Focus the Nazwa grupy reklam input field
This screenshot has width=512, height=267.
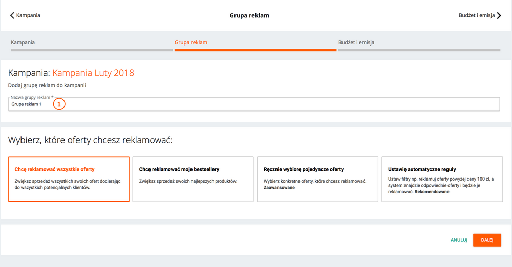[276, 104]
